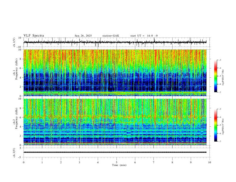Click time axis tick label '10'
Viewport: 236px width, 182px height.
[209, 162]
